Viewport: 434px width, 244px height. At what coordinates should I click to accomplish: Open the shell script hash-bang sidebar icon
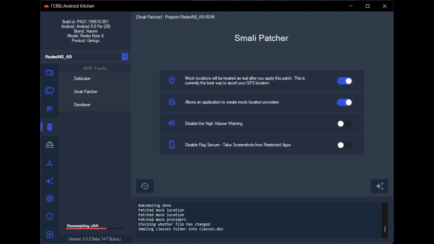point(50,109)
